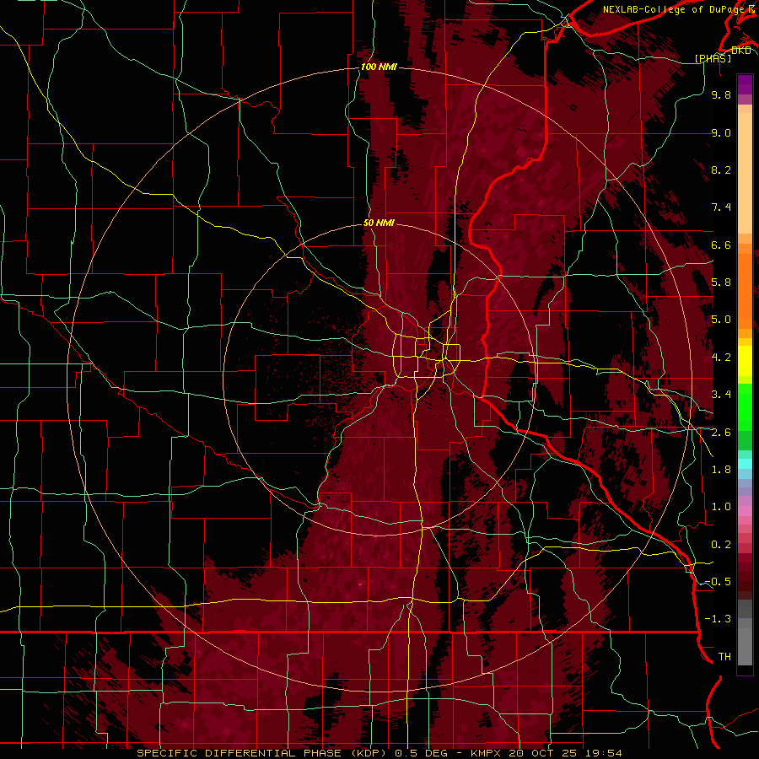
Task: Select the 6.6 legend value
Action: tap(721, 245)
